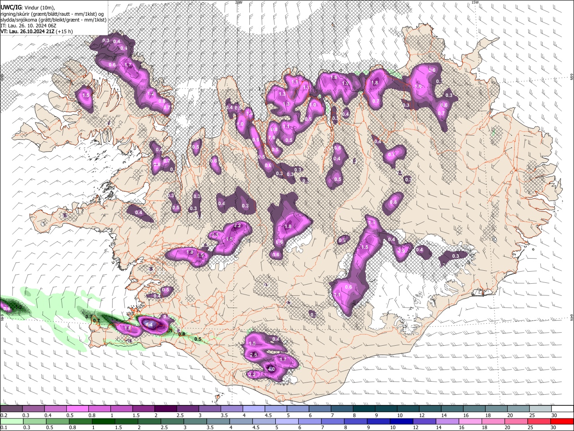Click the pink 18 swatch on rain scale
The height and width of the screenshot is (431, 574).
[493, 421]
